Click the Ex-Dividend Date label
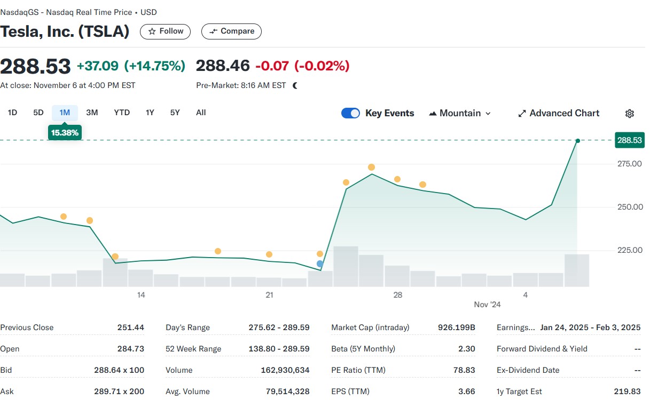The height and width of the screenshot is (400, 658). click(x=528, y=370)
